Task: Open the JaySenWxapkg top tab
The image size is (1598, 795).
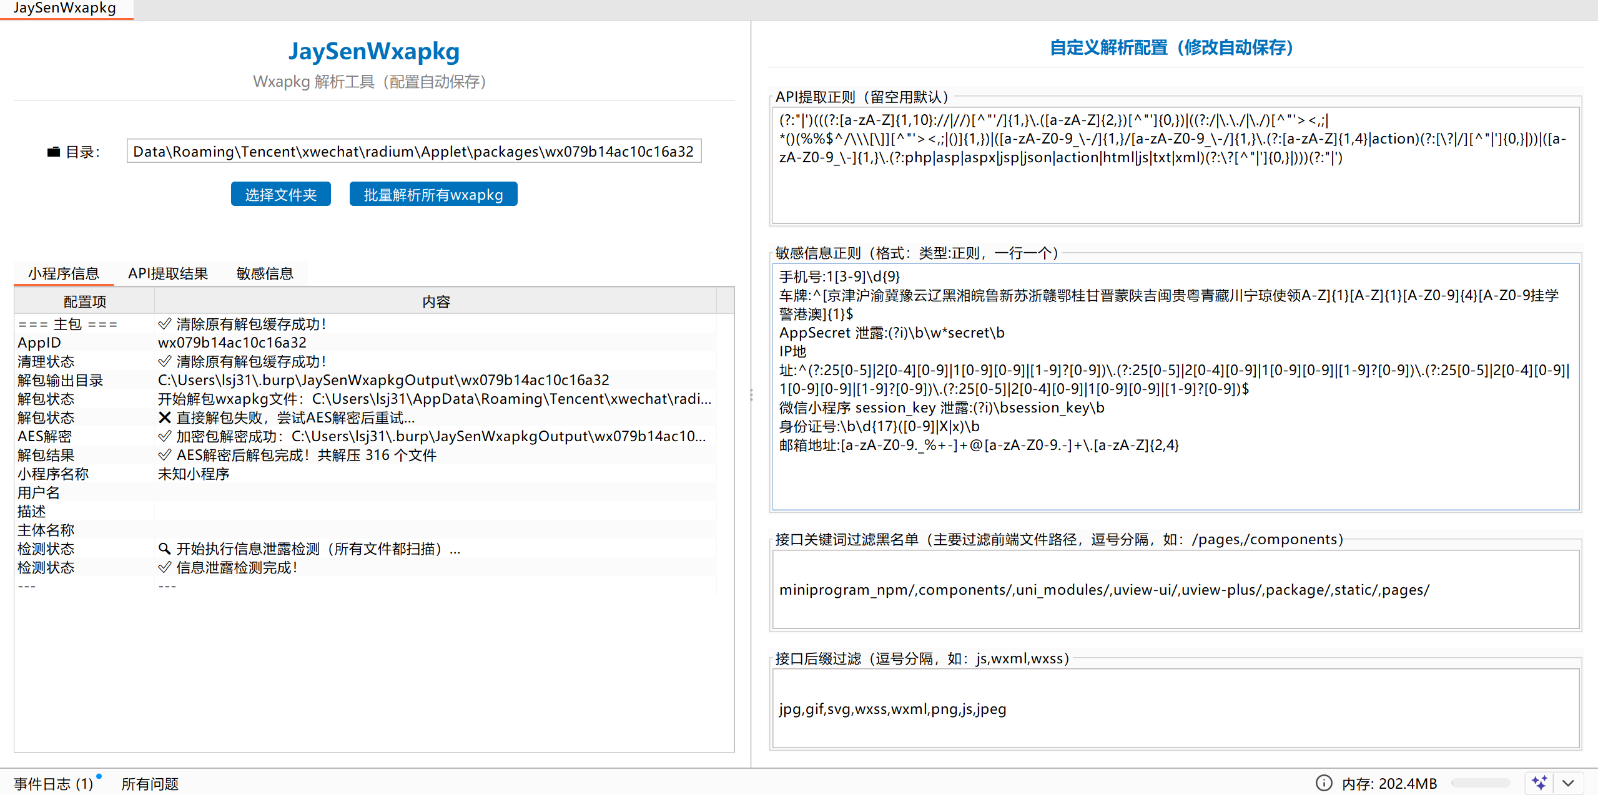Action: click(x=65, y=9)
